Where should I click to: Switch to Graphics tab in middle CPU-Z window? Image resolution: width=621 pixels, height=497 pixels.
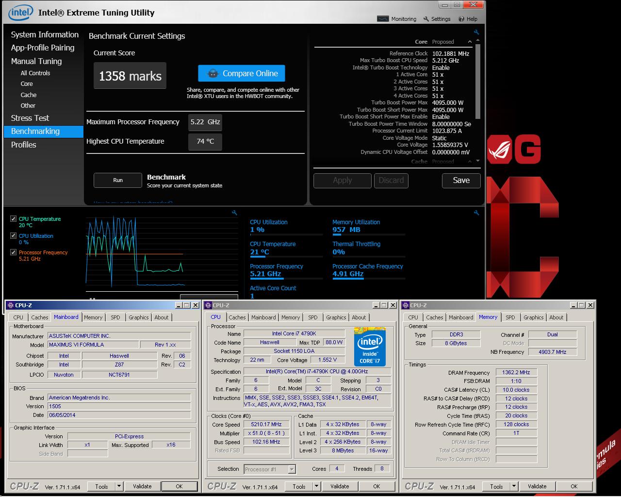(336, 317)
